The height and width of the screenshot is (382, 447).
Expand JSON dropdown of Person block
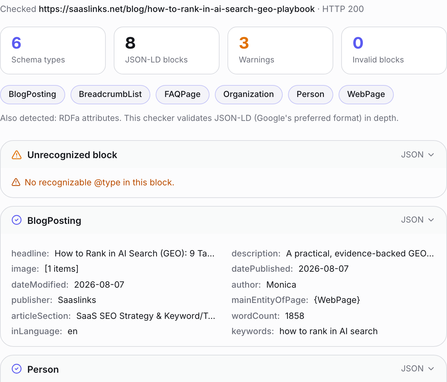[417, 368]
